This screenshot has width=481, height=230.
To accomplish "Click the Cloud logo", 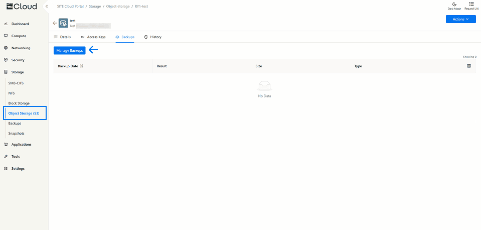I will point(21,7).
